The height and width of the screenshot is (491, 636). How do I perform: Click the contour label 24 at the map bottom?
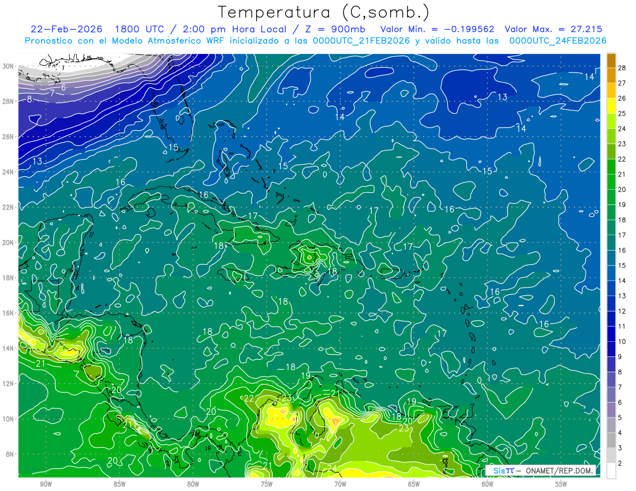coord(332,468)
